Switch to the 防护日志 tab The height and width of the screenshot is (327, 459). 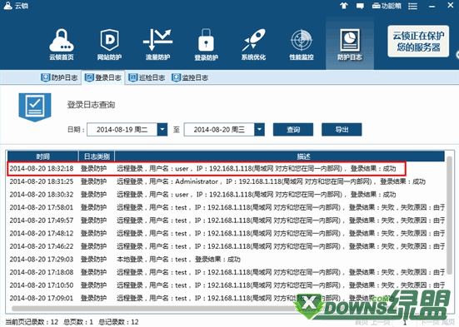pos(59,77)
